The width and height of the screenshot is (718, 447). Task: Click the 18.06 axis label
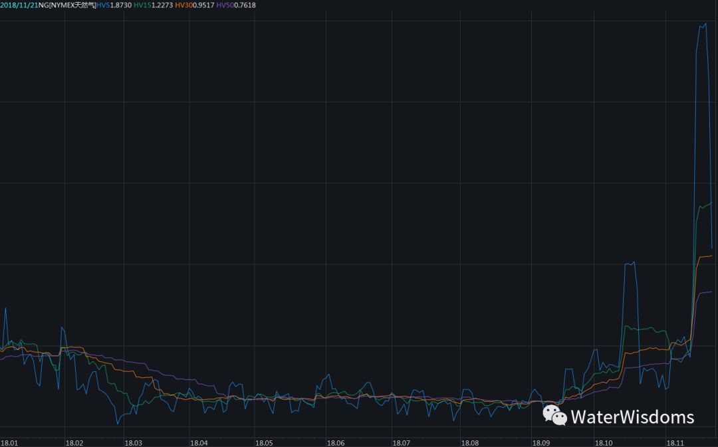click(x=336, y=443)
